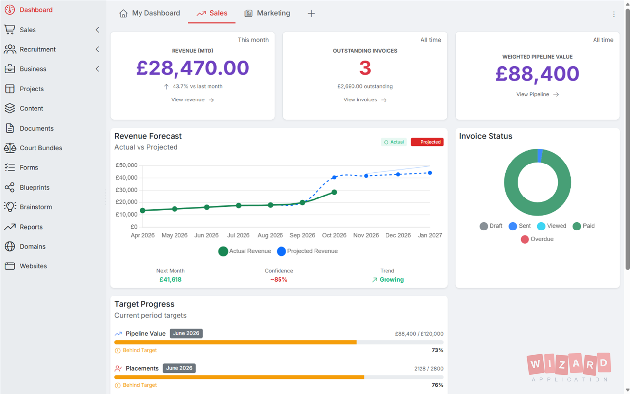Toggle the Actual series legend chip
The height and width of the screenshot is (394, 631).
(393, 142)
